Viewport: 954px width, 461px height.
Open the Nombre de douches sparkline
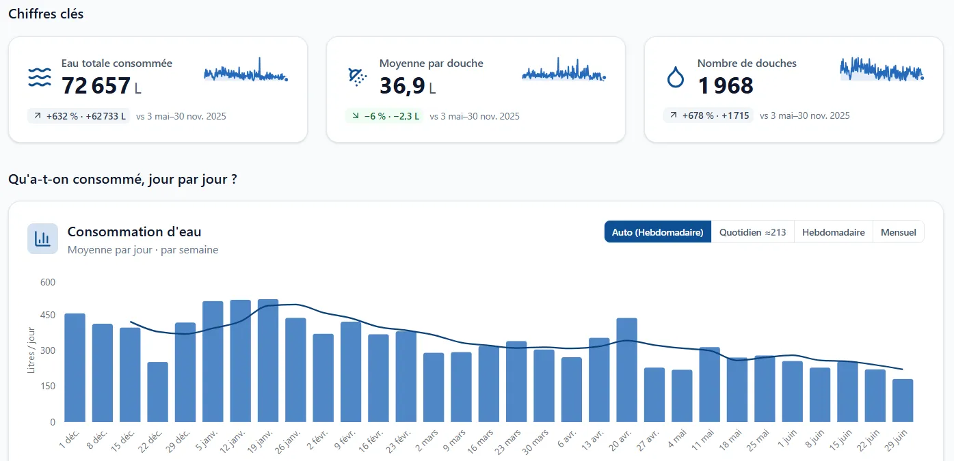coord(882,69)
